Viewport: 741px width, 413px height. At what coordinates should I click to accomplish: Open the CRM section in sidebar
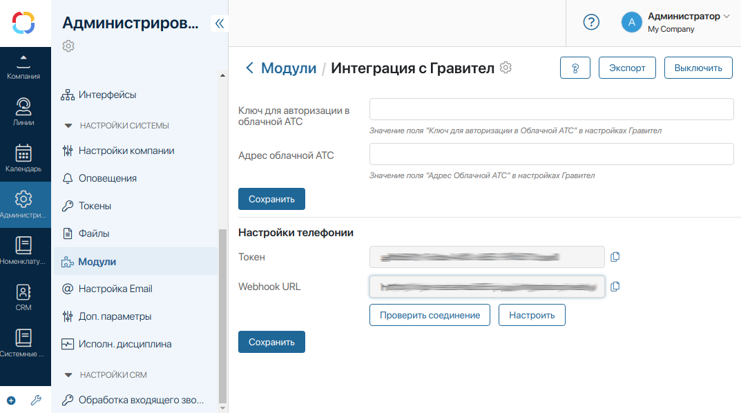(23, 297)
